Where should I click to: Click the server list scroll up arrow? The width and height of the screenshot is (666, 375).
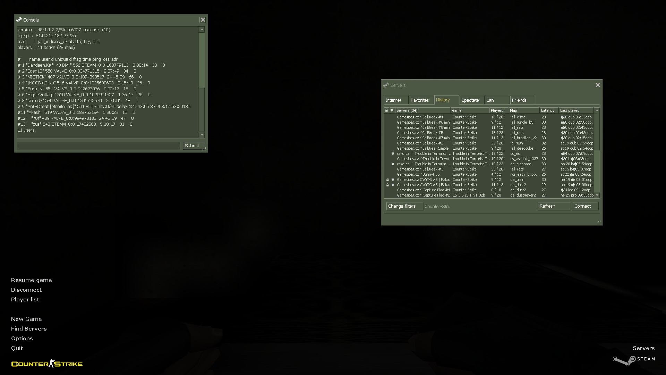[x=597, y=110]
